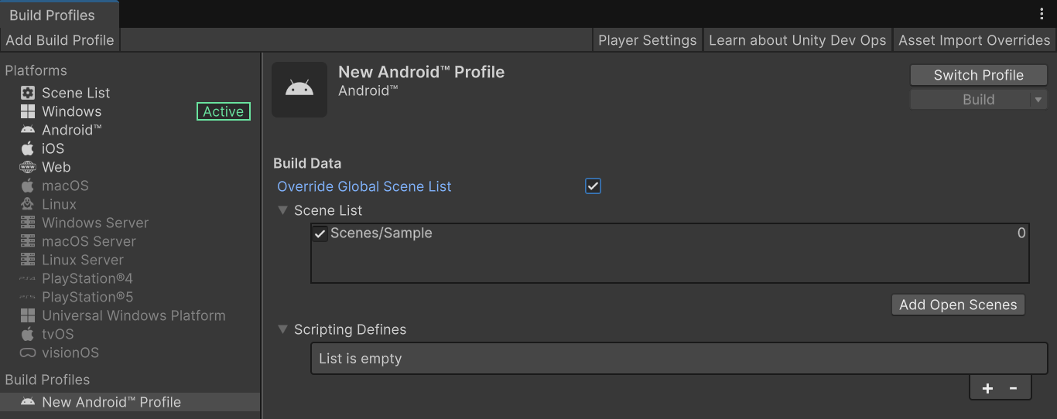Pick the iOS apple icon
Viewport: 1057px width, 419px height.
click(x=28, y=148)
